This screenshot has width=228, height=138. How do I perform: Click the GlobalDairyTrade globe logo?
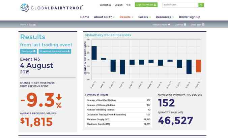(25, 8)
